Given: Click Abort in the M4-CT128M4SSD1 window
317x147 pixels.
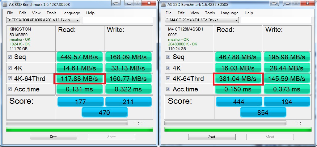Looking at the screenshot, I should coord(270,137).
